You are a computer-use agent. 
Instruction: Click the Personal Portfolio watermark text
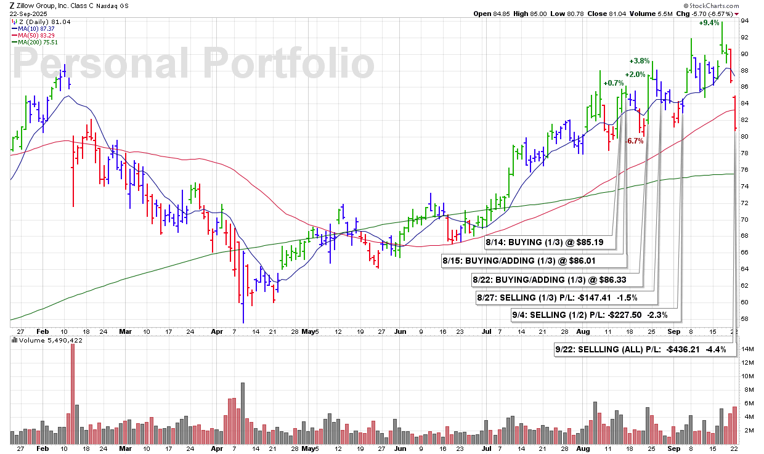[x=193, y=63]
